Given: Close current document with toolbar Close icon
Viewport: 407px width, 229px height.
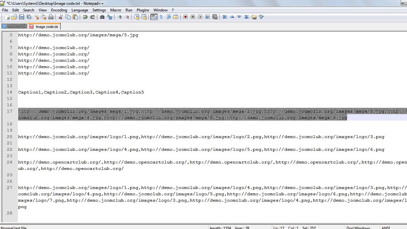Looking at the screenshot, I should (36, 17).
